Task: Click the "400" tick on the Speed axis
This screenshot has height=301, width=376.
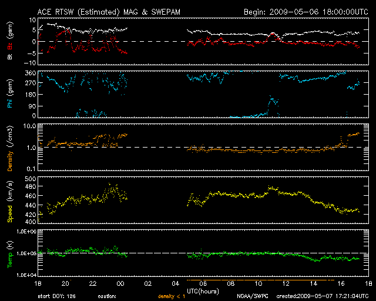Action: point(31,222)
